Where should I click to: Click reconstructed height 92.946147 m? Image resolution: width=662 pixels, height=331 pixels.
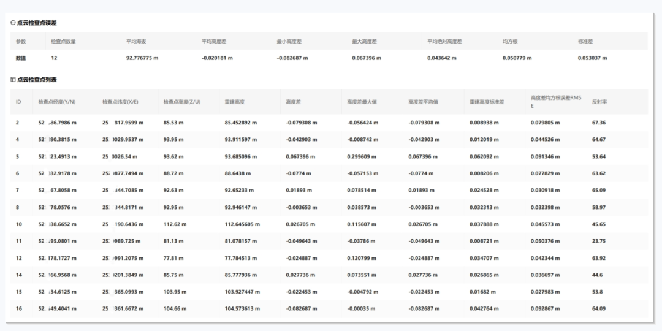point(241,208)
